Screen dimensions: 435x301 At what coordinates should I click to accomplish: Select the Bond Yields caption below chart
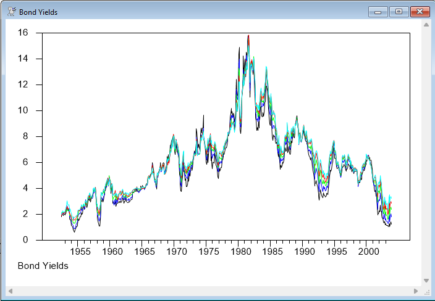tap(43, 266)
